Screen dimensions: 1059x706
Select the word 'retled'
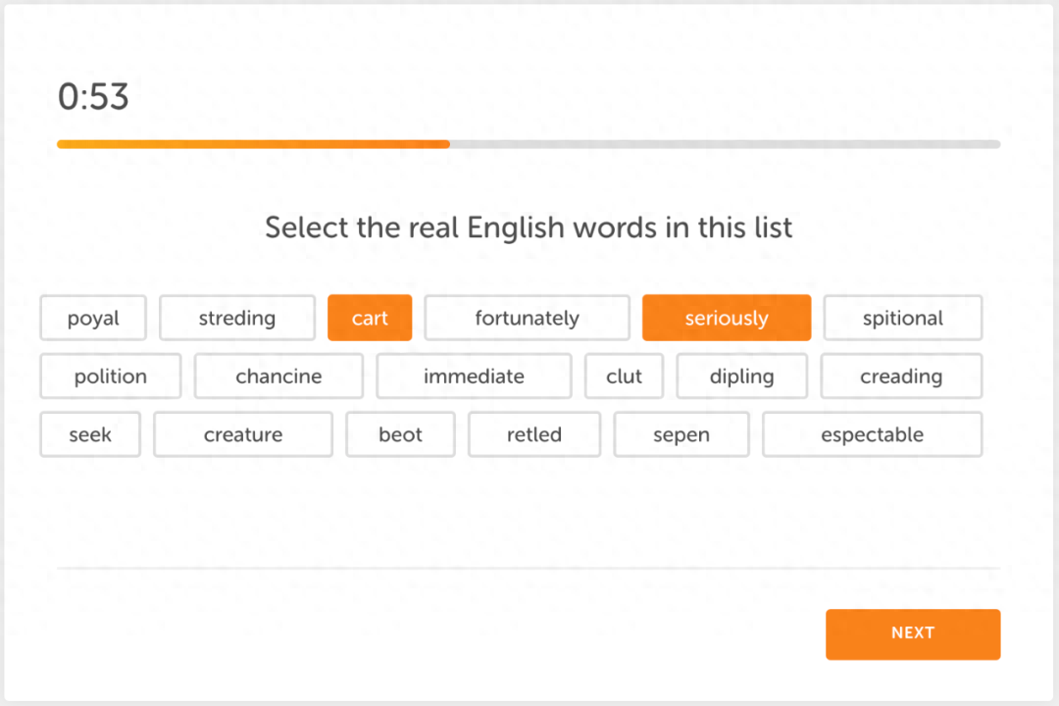[534, 434]
